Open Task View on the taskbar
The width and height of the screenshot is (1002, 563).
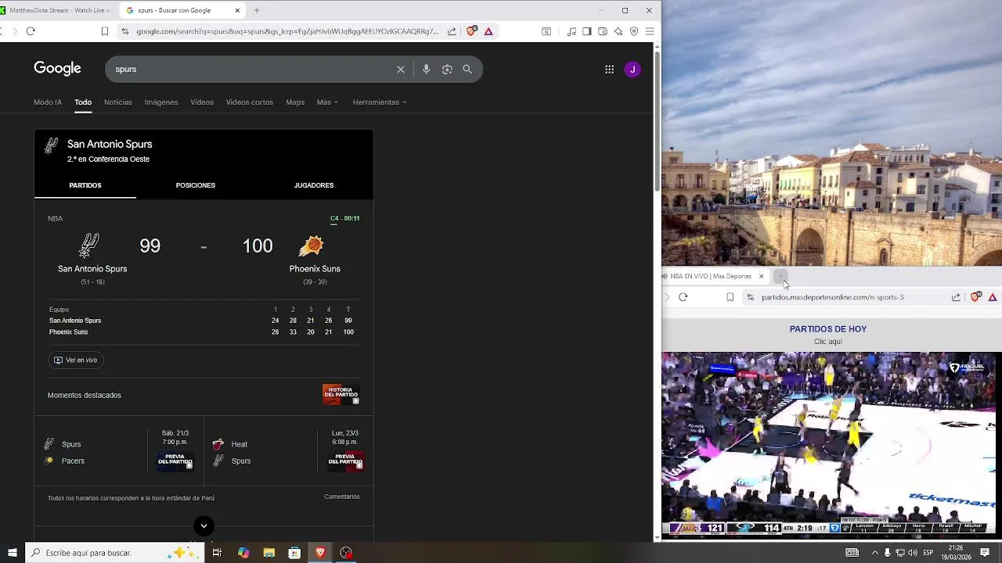217,553
